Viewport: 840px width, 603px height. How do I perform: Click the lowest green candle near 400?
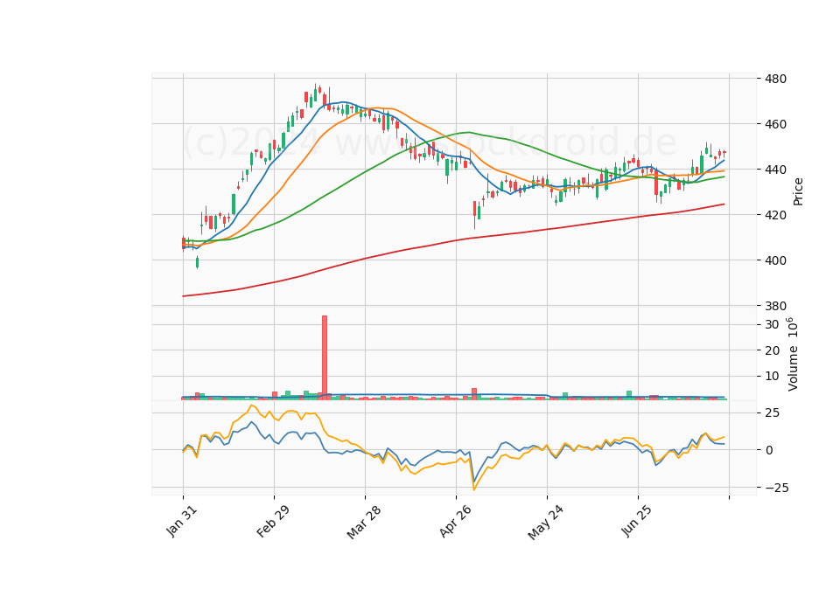click(x=197, y=262)
